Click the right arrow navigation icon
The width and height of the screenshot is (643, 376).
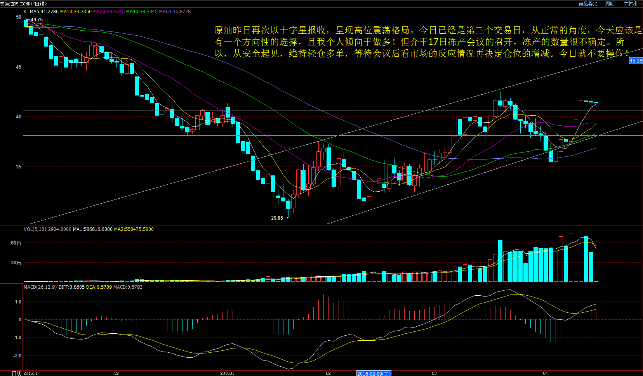pos(632,3)
